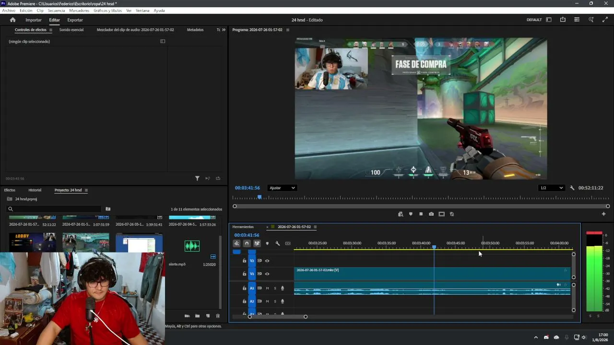Toggle the timeline Snap magnet button

[x=247, y=243]
